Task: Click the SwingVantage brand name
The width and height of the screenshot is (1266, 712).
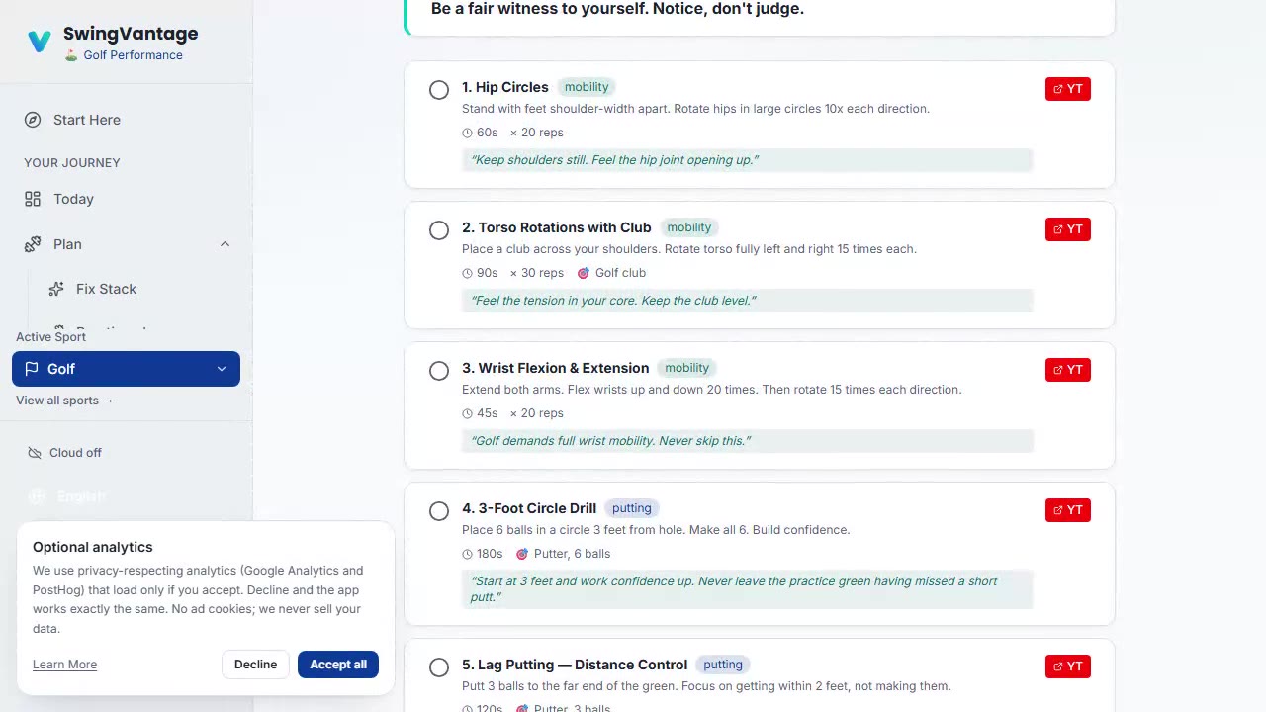Action: coord(131,34)
